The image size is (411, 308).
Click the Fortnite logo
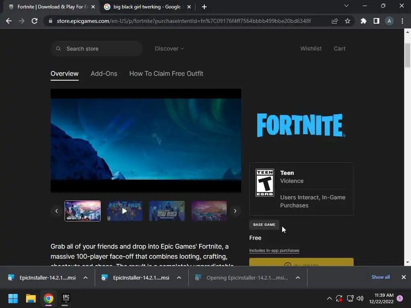[301, 125]
